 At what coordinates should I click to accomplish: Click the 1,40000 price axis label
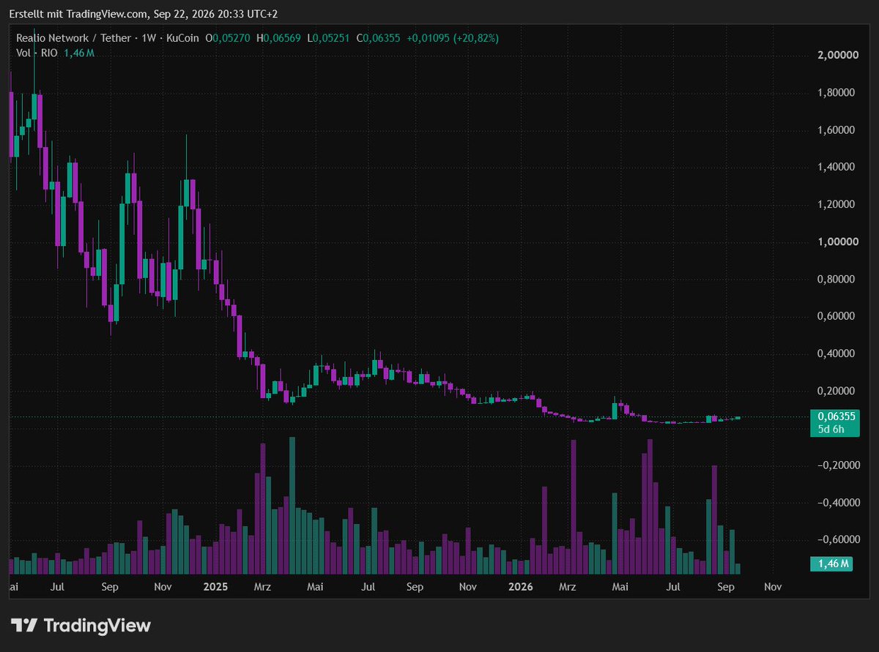pos(837,167)
